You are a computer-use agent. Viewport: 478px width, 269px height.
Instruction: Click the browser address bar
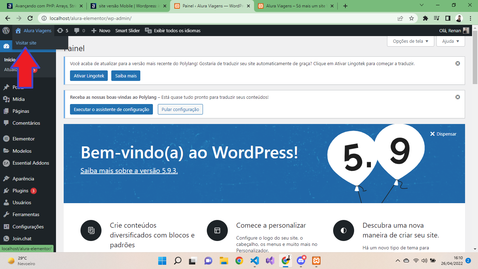tap(220, 18)
